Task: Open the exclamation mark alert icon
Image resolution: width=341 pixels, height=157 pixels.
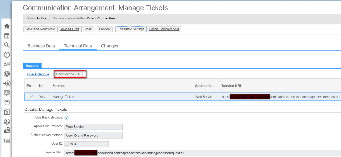Action: (7, 55)
